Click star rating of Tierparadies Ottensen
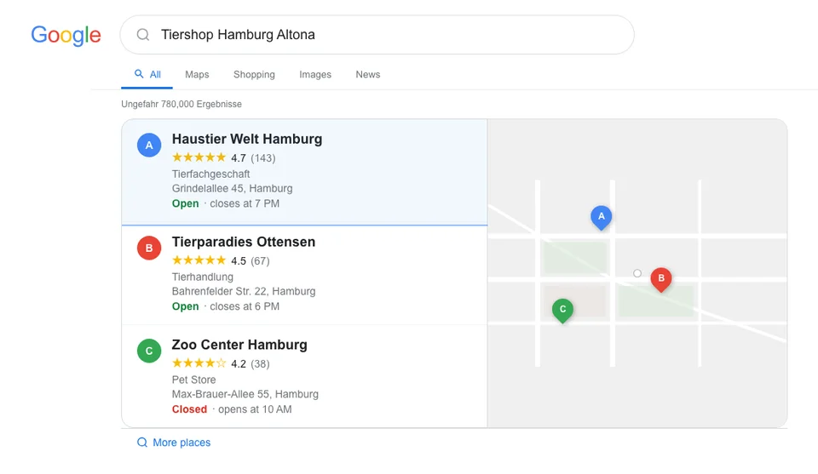This screenshot has width=818, height=474. click(199, 260)
